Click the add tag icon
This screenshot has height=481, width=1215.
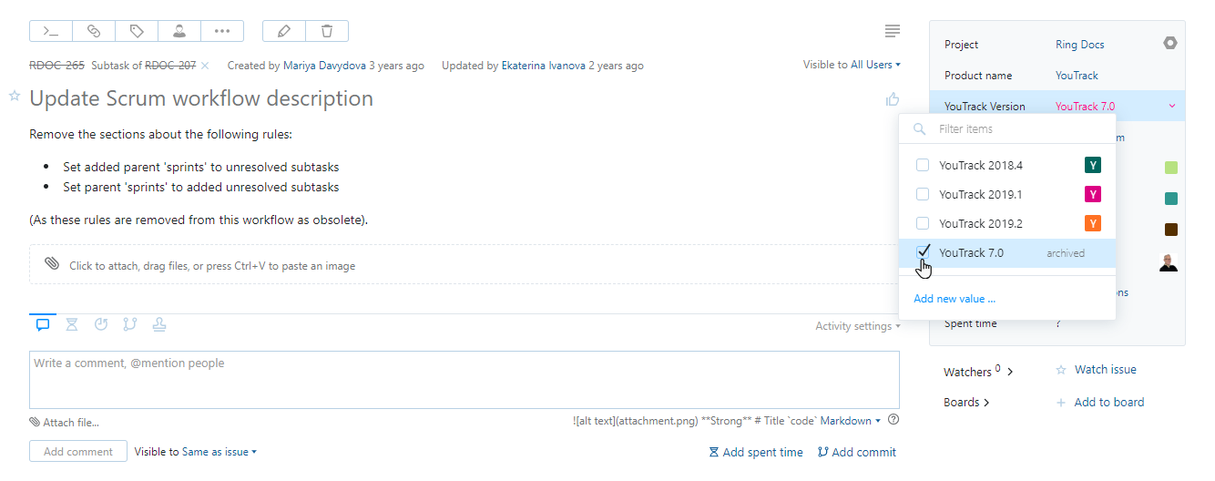(137, 31)
